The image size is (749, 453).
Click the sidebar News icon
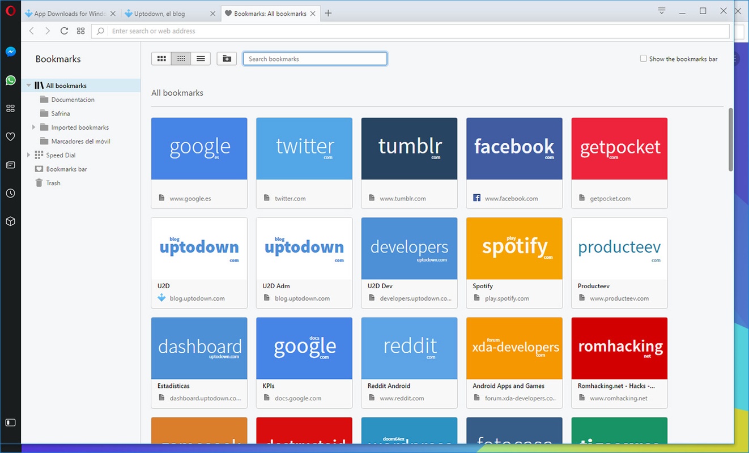pyautogui.click(x=10, y=165)
